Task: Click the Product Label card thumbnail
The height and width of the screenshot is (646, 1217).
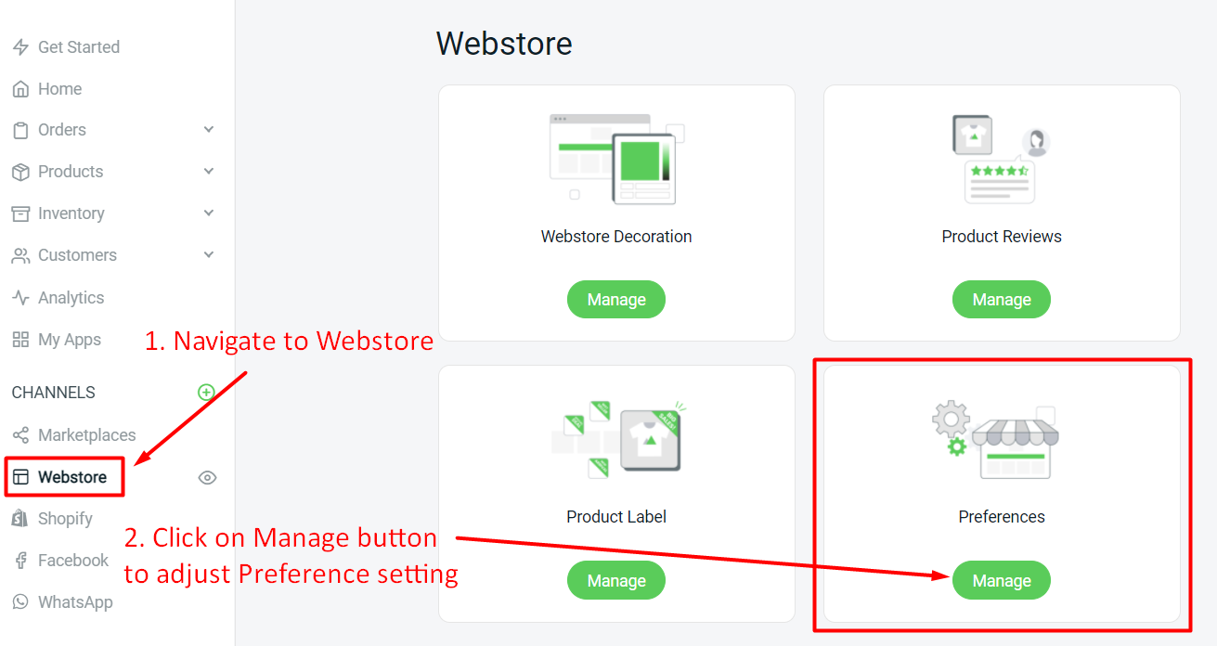Action: tap(615, 438)
